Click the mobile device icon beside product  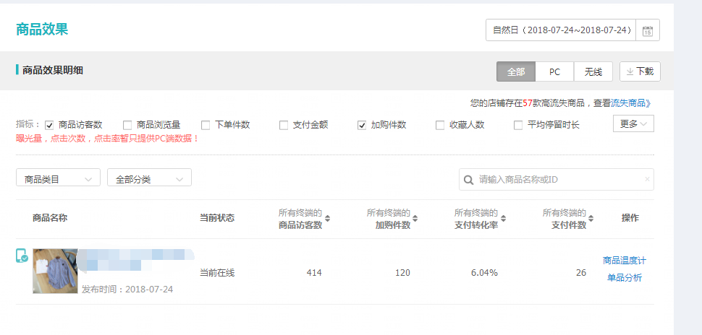(22, 256)
